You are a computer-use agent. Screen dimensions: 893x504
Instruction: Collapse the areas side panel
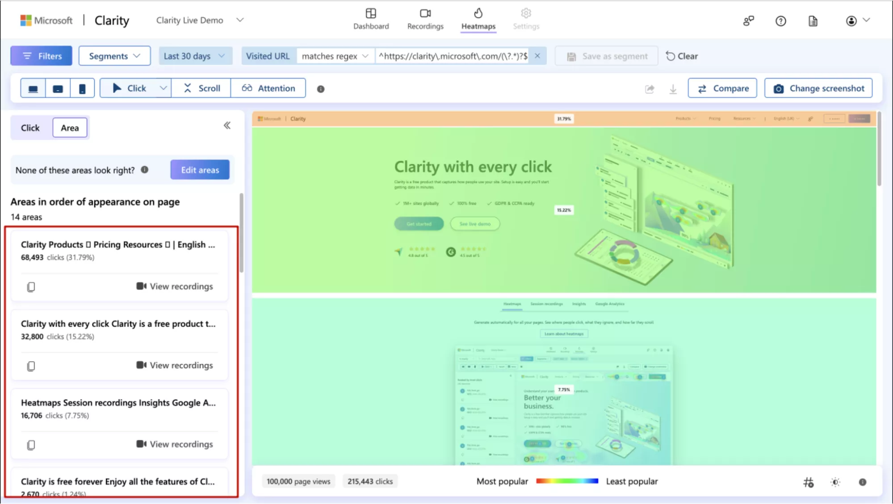[227, 125]
